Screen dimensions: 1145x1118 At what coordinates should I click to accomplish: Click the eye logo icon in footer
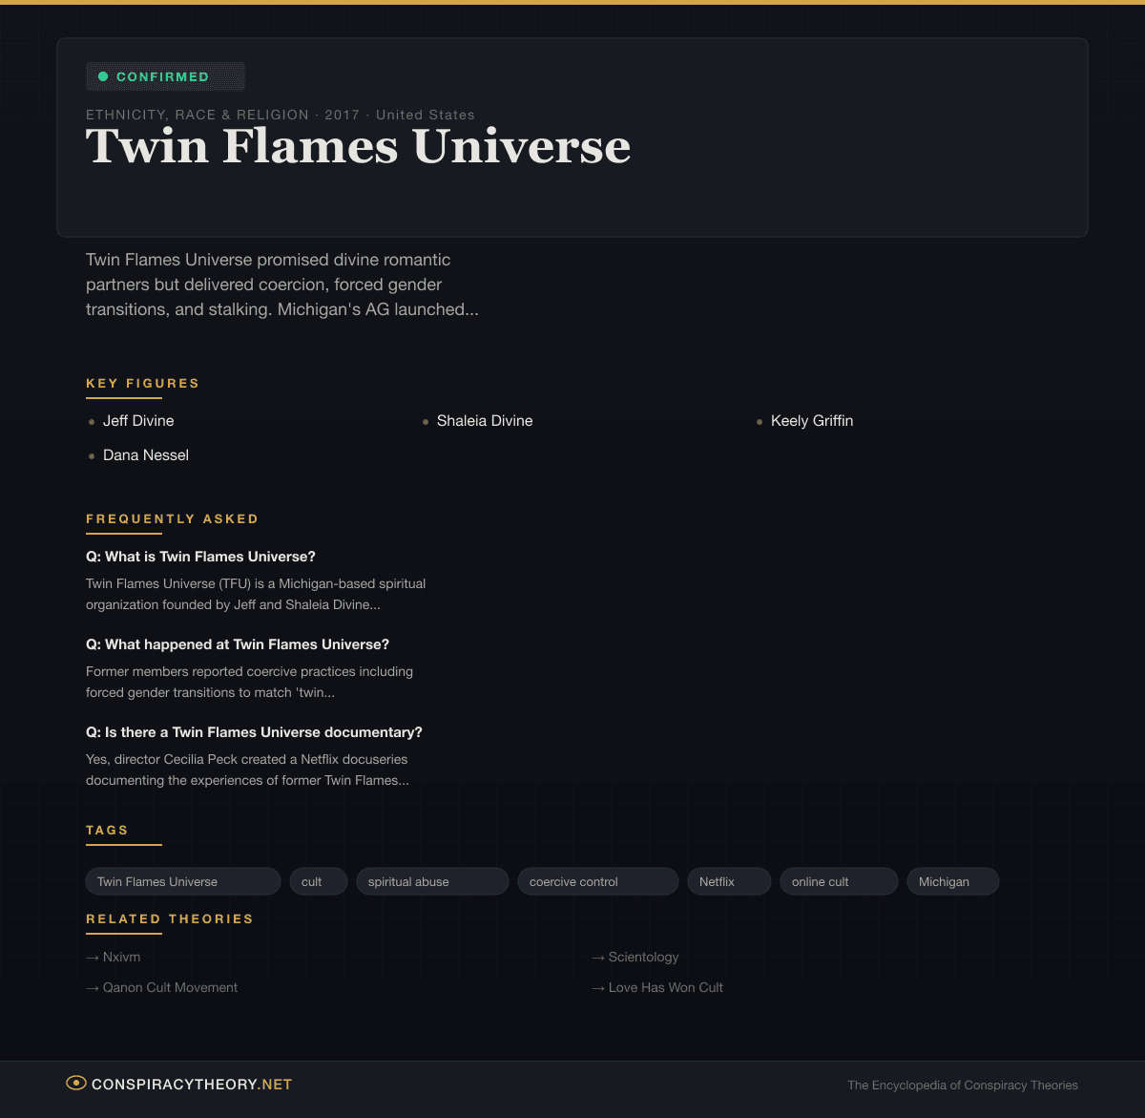pyautogui.click(x=75, y=1083)
